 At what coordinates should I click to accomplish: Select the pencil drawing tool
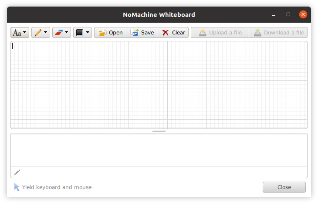pos(37,33)
